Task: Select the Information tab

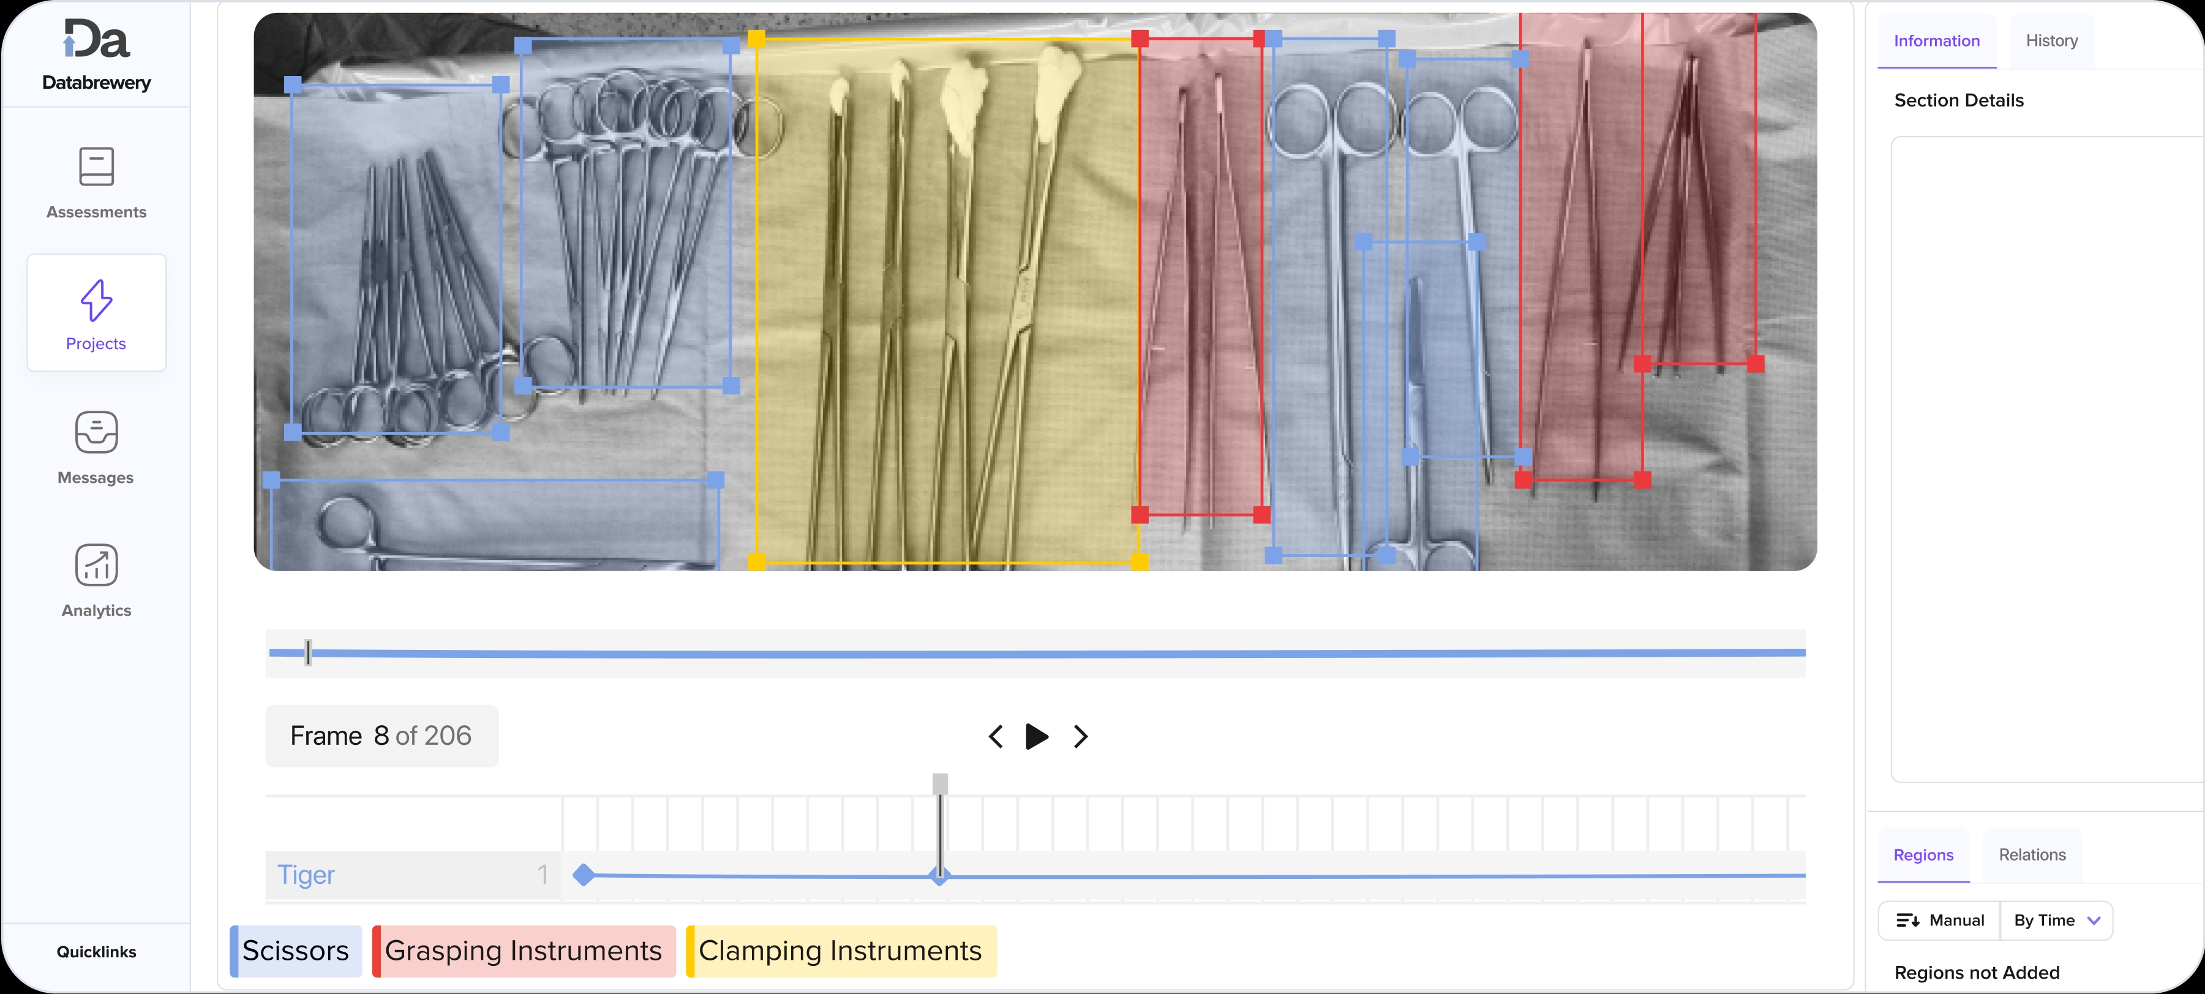Action: (x=1936, y=41)
